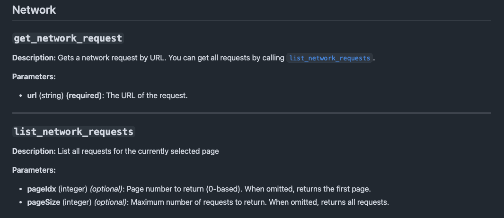Click Description label under list_network_requests
Viewport: 504px width, 218px height.
pos(34,151)
